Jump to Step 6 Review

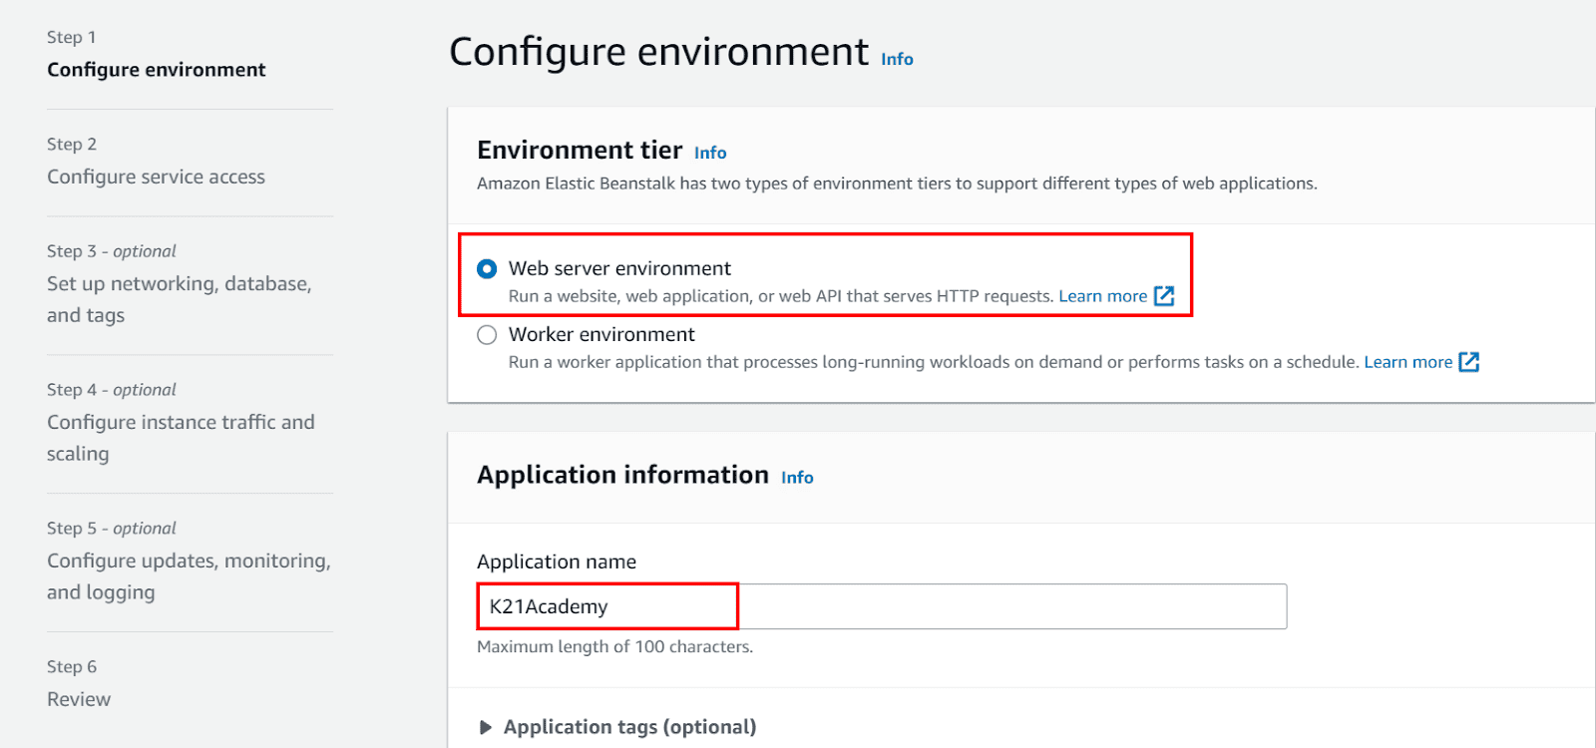(x=79, y=699)
